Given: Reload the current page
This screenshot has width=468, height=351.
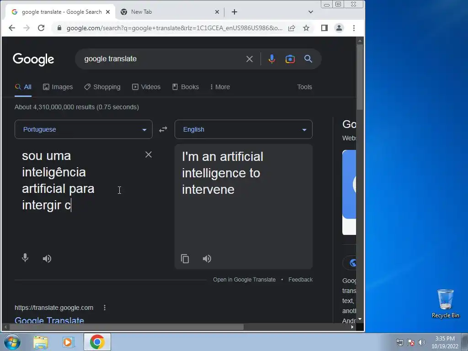Looking at the screenshot, I should pyautogui.click(x=41, y=28).
